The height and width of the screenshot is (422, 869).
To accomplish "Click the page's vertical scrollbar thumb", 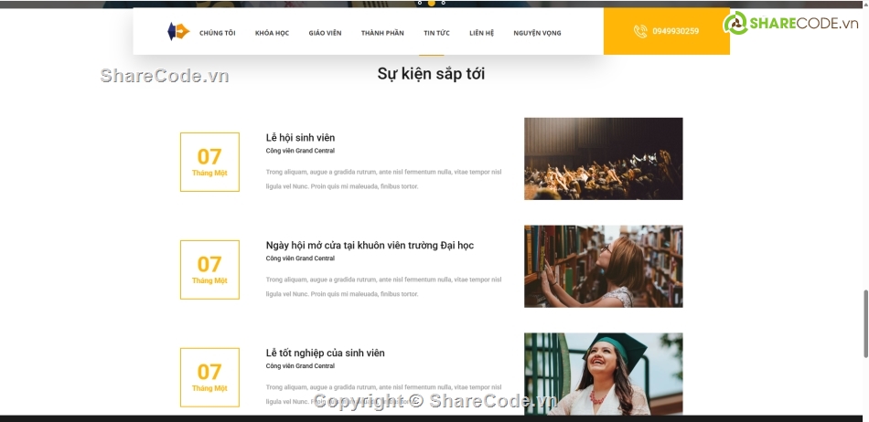I will click(865, 323).
